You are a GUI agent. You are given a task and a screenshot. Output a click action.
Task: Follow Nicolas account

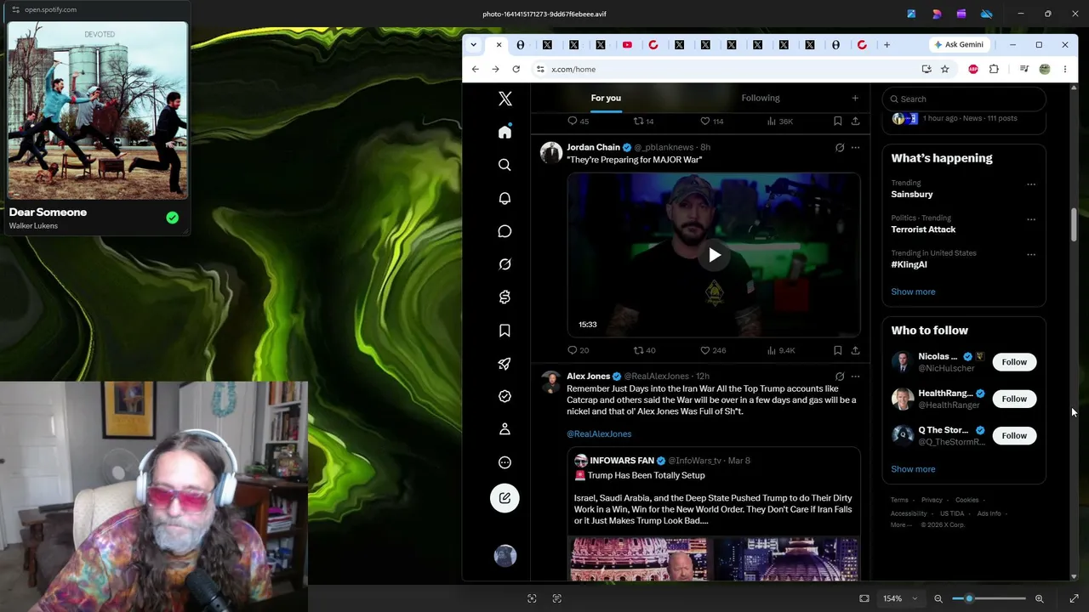[1014, 362]
